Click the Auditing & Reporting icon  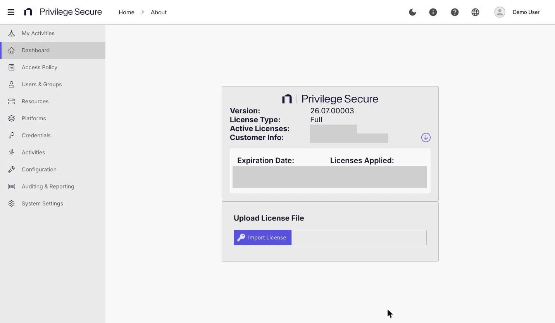point(12,186)
